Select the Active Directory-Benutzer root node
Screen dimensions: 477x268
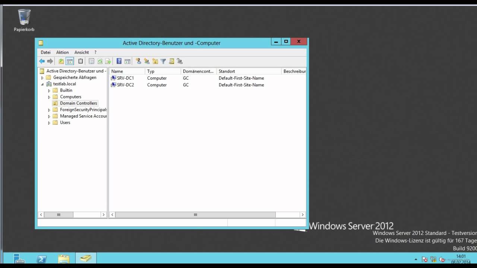click(73, 71)
